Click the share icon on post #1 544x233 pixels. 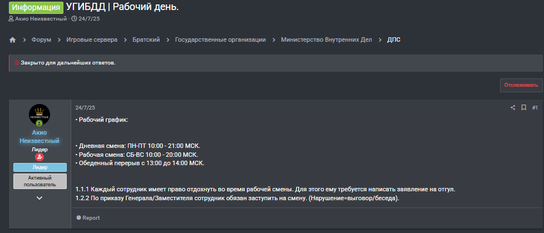(x=513, y=108)
